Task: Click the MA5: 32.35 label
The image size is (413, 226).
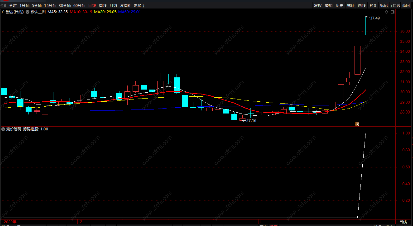Action: point(58,12)
